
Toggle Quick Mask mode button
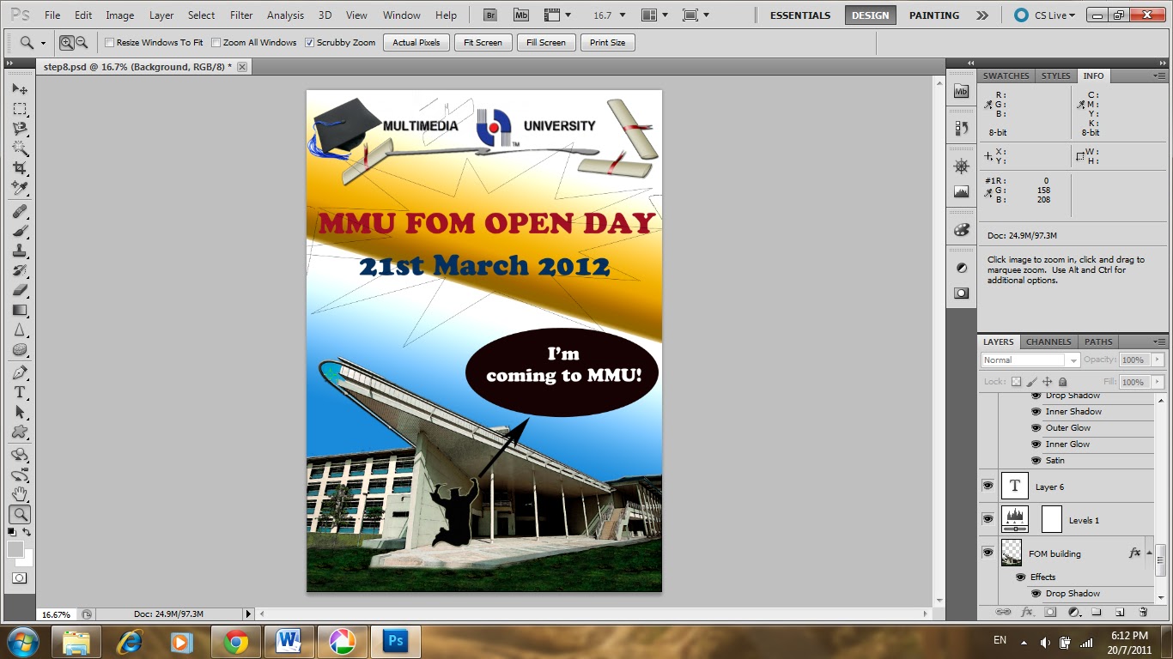20,578
